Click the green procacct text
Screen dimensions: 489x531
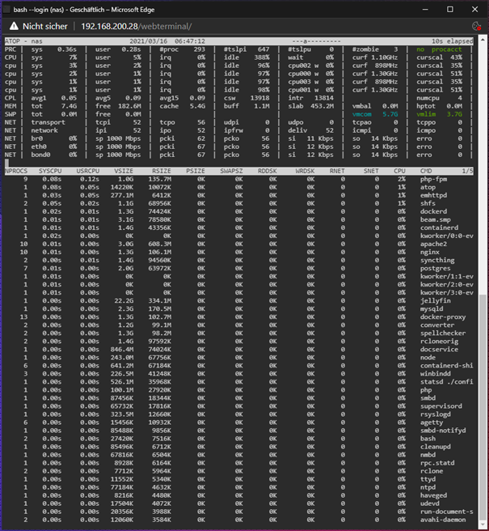pos(446,49)
